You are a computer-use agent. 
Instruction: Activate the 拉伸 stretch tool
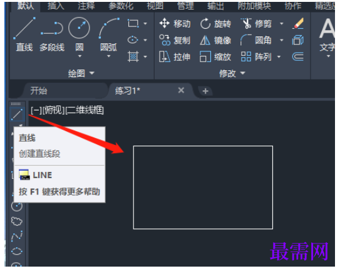coord(175,57)
